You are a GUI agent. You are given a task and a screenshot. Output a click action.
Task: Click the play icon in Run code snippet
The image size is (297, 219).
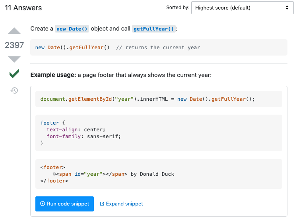pyautogui.click(x=42, y=204)
